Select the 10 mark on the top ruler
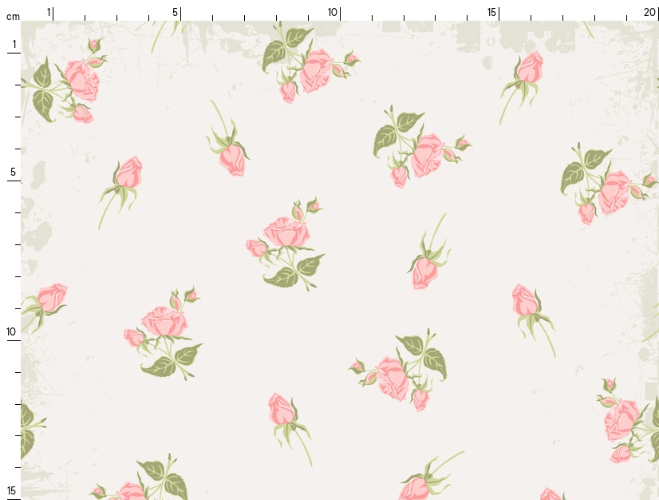 (333, 12)
